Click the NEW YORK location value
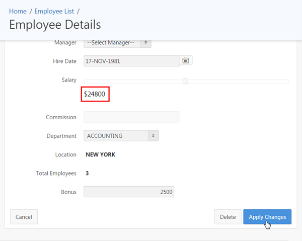Image resolution: width=302 pixels, height=241 pixels. pyautogui.click(x=101, y=154)
